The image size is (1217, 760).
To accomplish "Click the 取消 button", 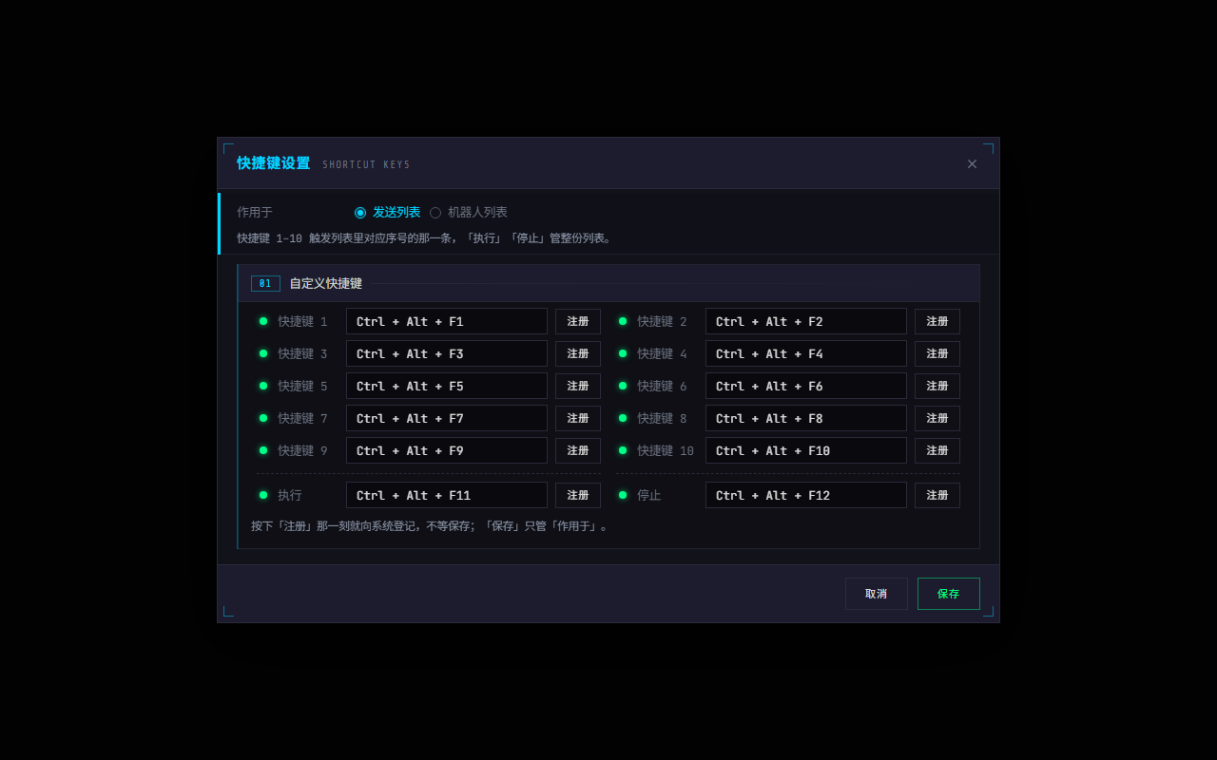I will 877,594.
